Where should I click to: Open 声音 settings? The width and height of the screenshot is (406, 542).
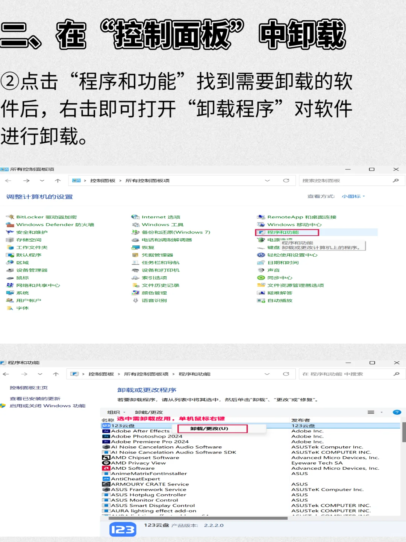(273, 270)
